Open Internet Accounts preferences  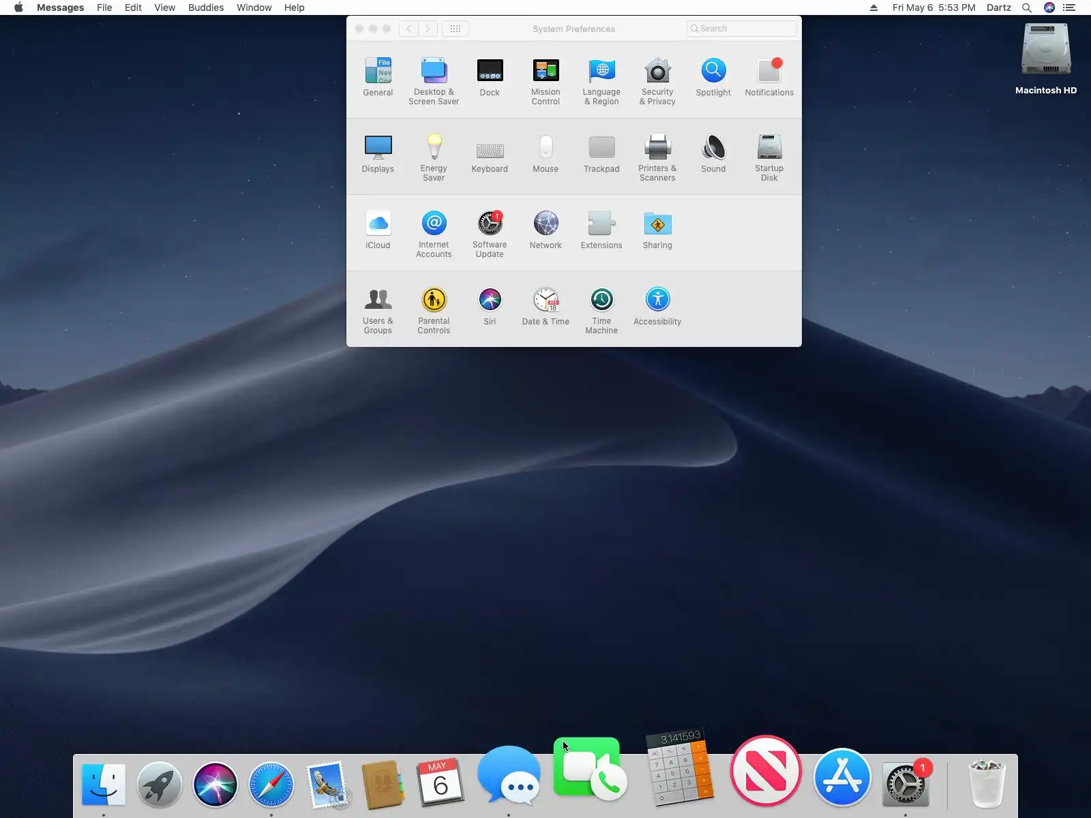(434, 234)
